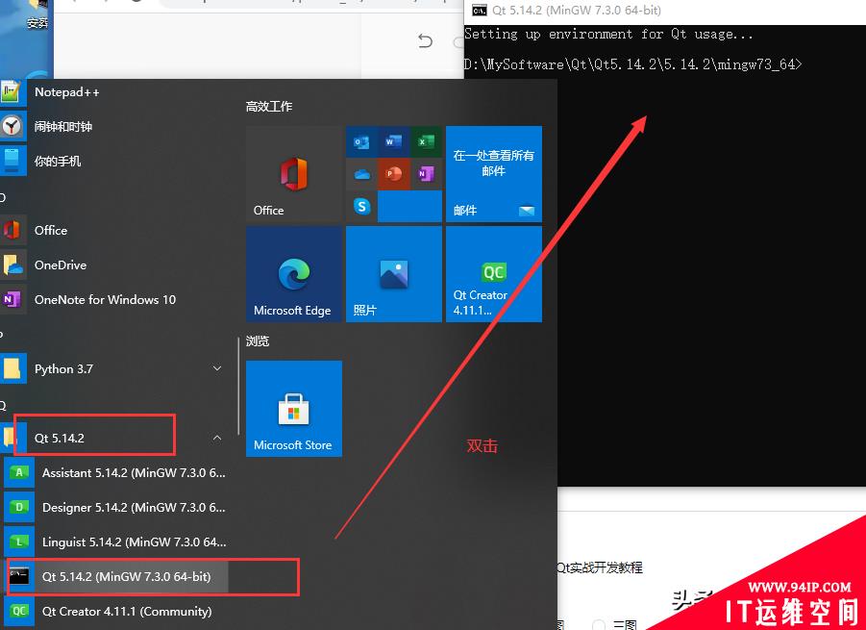This screenshot has height=630, width=866.
Task: Select the 三图 radio button on the page
Action: [x=599, y=625]
